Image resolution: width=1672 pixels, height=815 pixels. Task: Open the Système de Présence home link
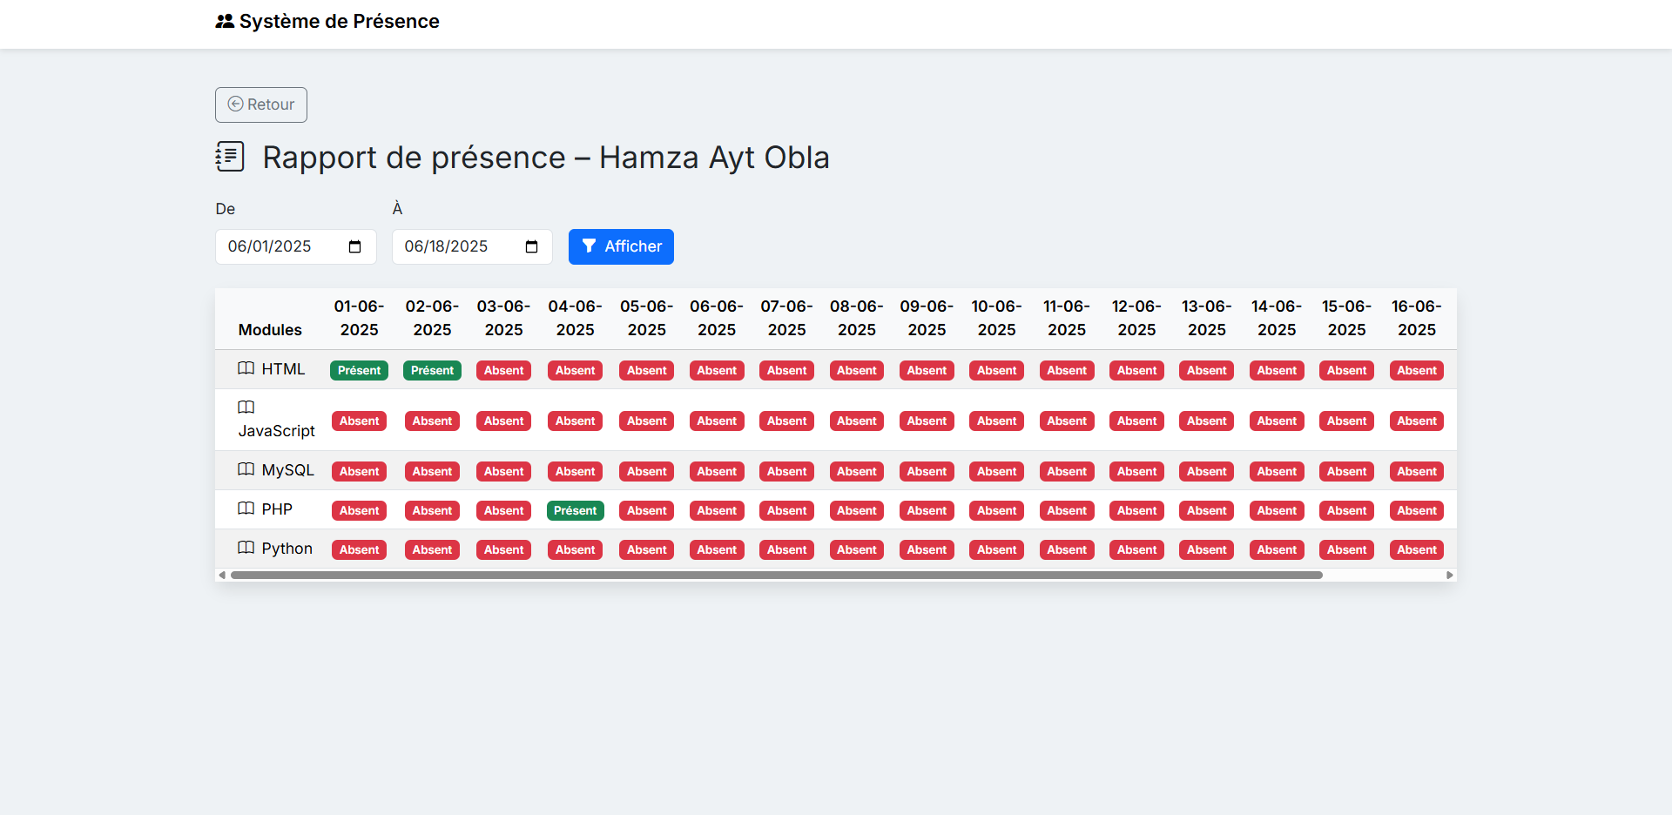point(339,21)
